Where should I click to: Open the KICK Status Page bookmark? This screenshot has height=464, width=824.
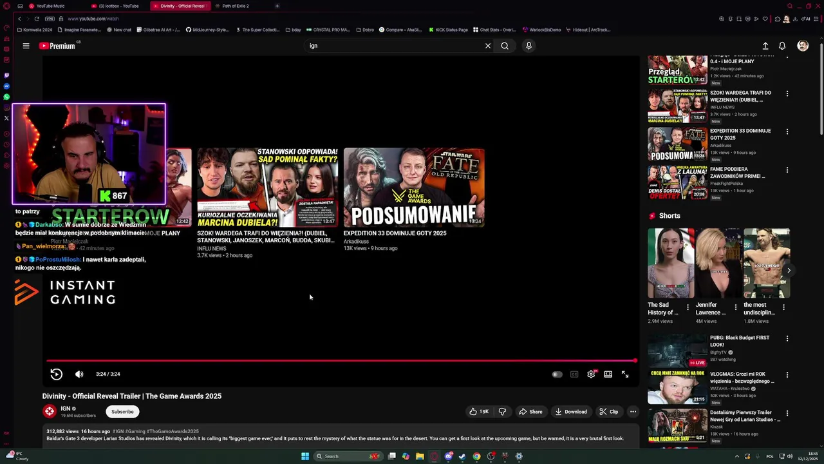click(x=448, y=30)
